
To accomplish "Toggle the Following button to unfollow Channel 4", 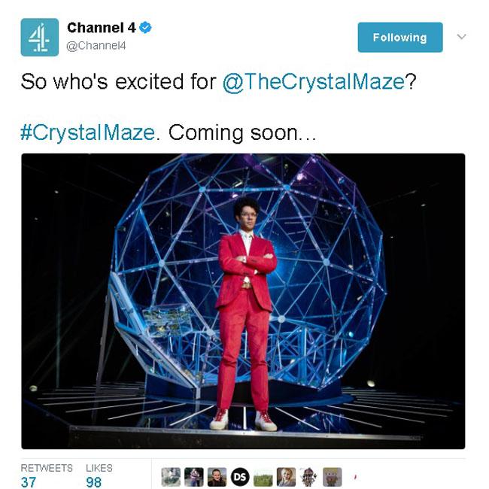I will tap(400, 38).
